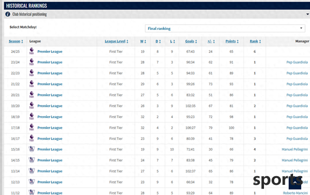Select the 24/25 season cell
Image resolution: width=310 pixels, height=195 pixels.
click(15, 52)
